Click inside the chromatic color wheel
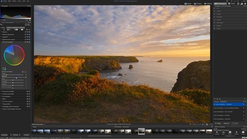 coord(14,55)
